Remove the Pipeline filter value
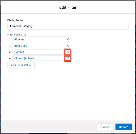The image size is (136, 134). tap(68, 39)
